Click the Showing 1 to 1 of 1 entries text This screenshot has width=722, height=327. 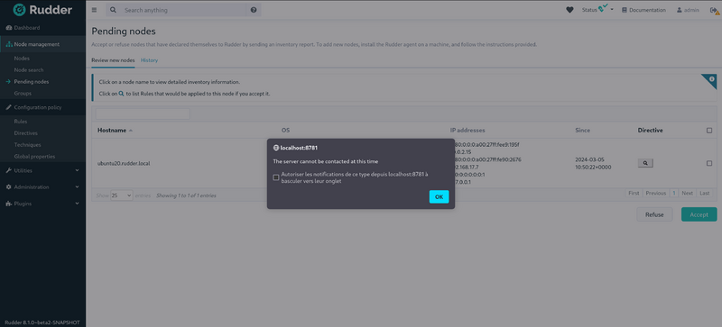(186, 195)
